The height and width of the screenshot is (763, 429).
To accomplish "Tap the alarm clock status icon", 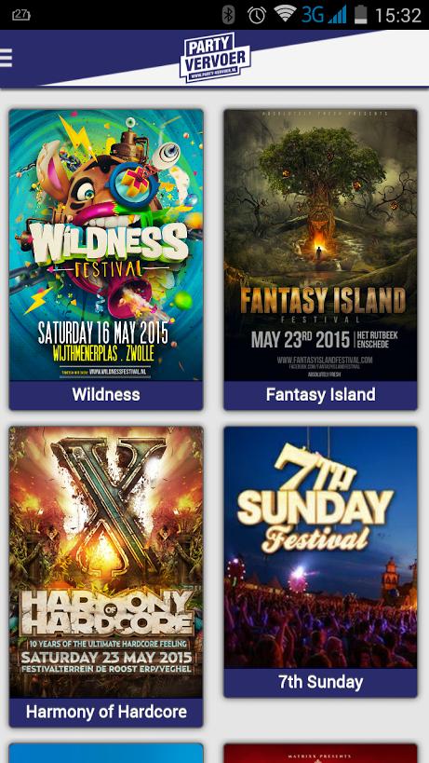I will (x=256, y=15).
